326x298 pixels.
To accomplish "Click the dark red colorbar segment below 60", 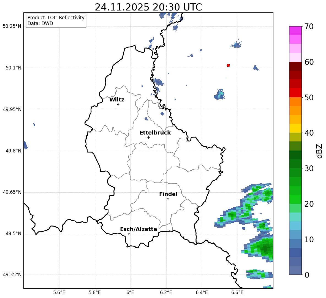I will (295, 66).
